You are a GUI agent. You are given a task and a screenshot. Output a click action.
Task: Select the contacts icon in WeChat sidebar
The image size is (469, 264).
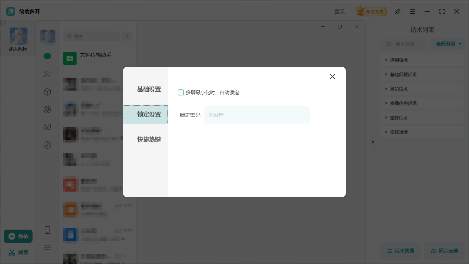click(47, 74)
